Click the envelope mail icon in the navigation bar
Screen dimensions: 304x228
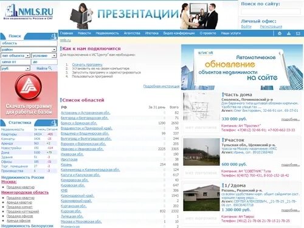click(x=298, y=33)
